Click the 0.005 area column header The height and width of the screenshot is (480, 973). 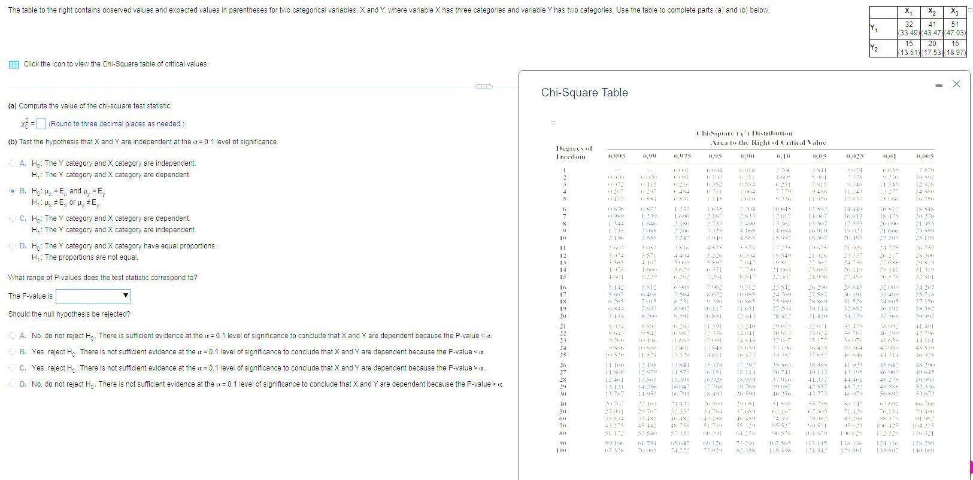[924, 156]
